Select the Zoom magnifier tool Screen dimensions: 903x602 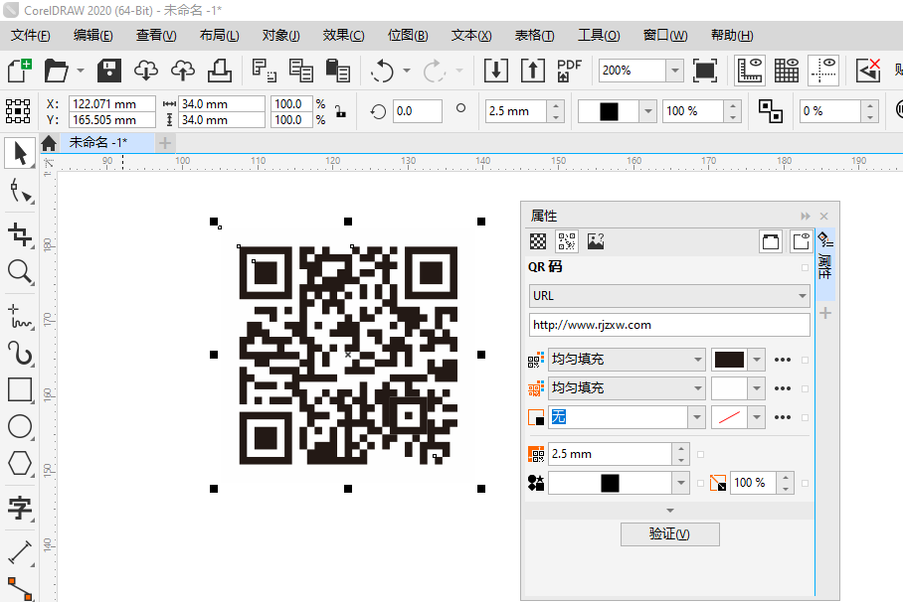pos(20,271)
